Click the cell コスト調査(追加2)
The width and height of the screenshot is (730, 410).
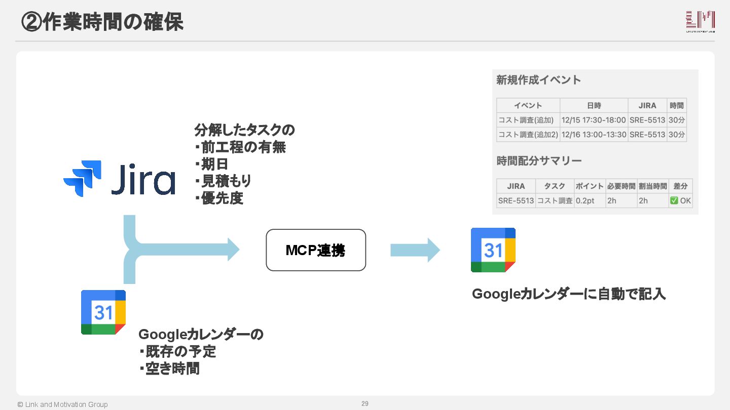click(x=528, y=135)
